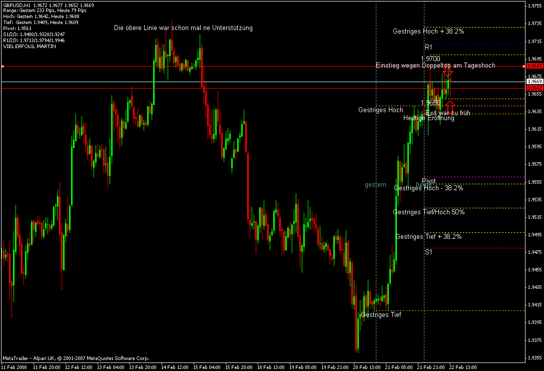Select the red 1.9687 price tag
The width and height of the screenshot is (544, 371).
pyautogui.click(x=534, y=66)
